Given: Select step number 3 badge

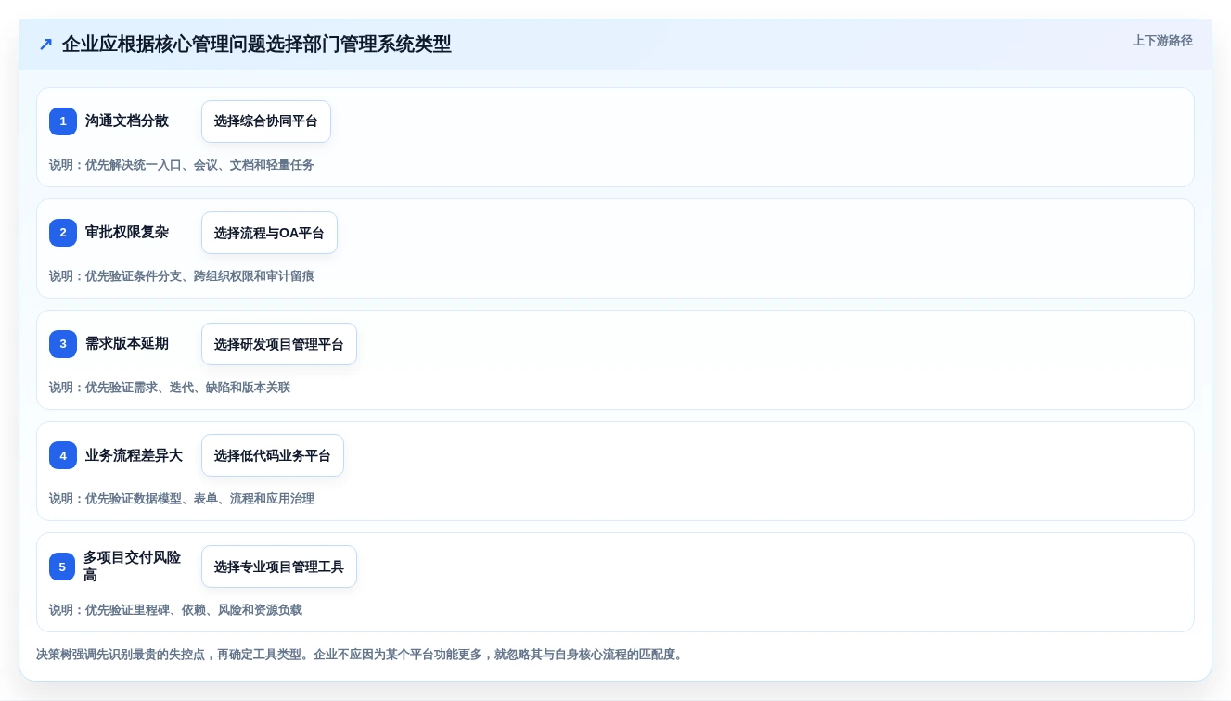Looking at the screenshot, I should 63,344.
